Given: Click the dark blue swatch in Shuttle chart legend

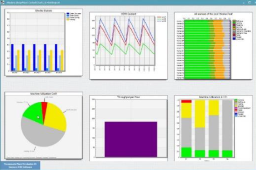Looking at the screenshot, I should (68, 14).
